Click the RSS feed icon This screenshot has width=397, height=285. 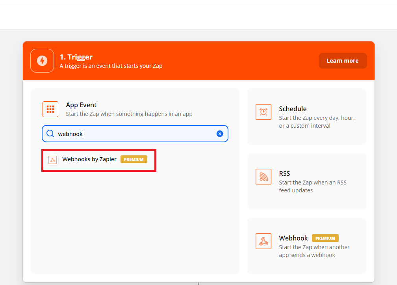click(x=263, y=176)
